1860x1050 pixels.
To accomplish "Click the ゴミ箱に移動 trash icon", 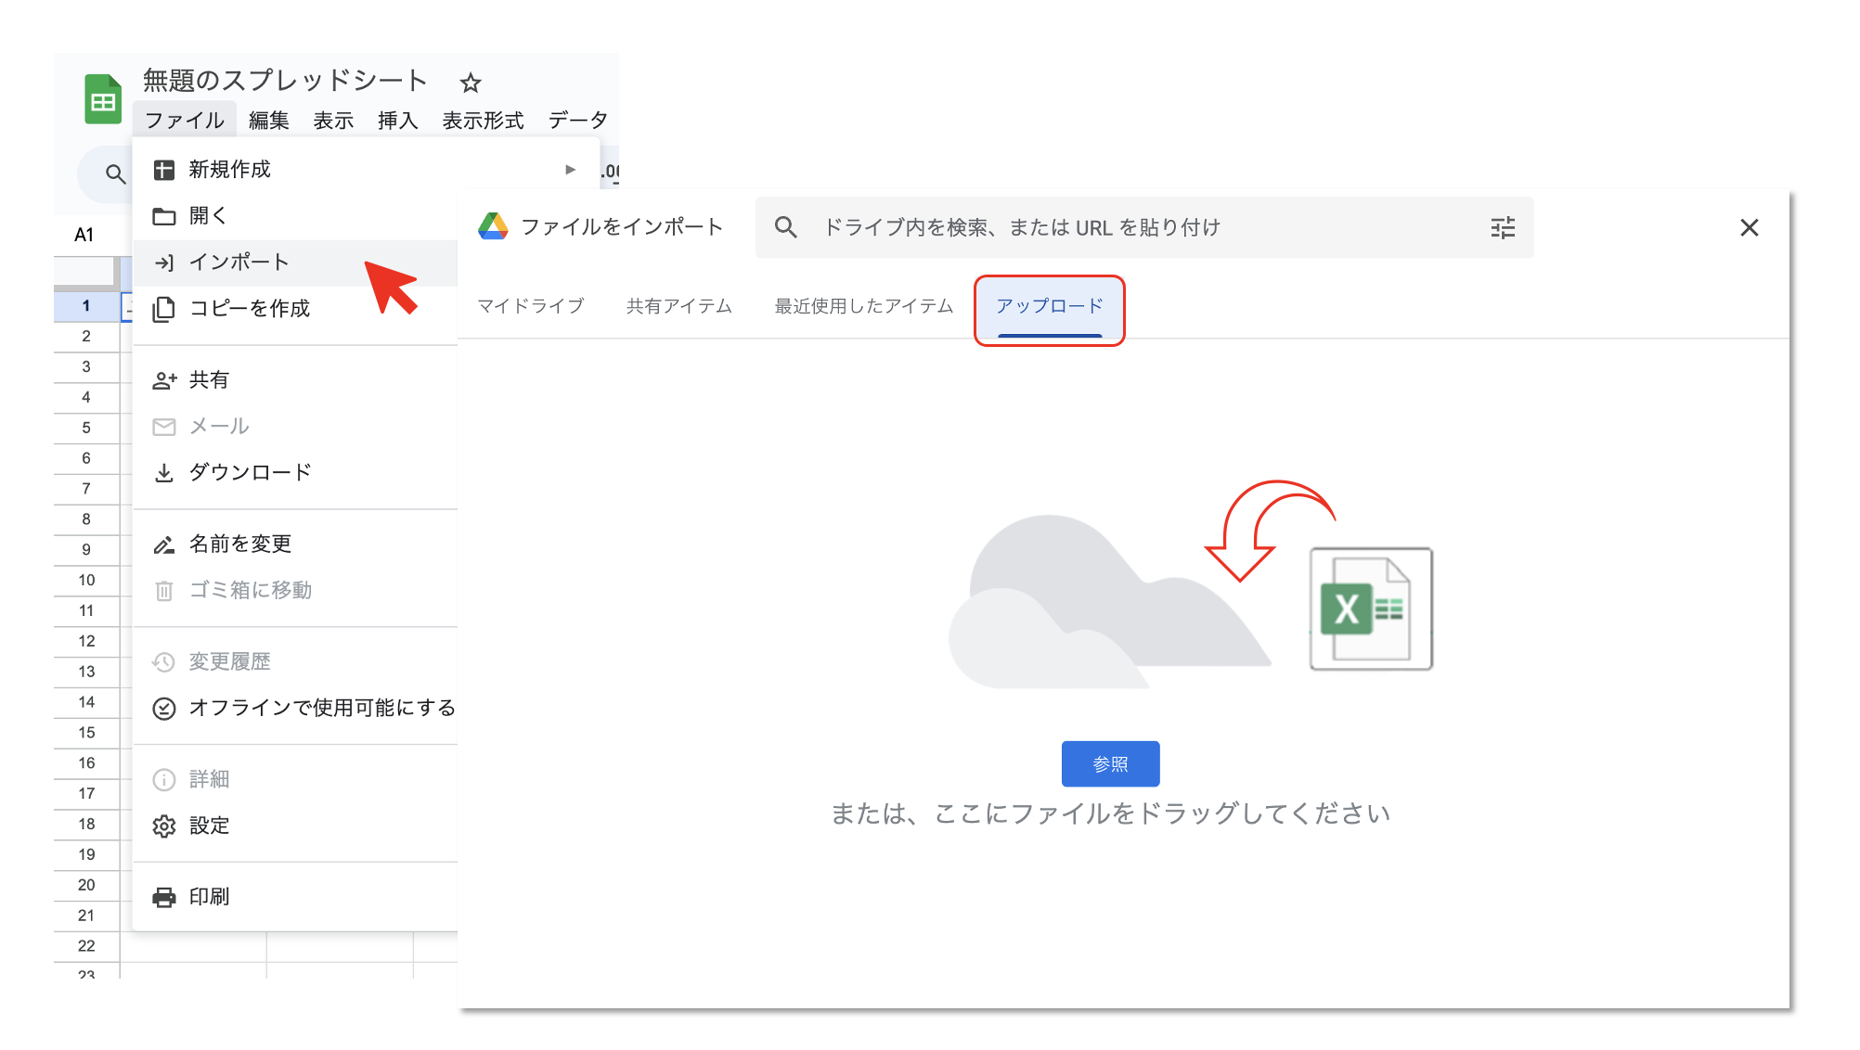I will (x=164, y=591).
